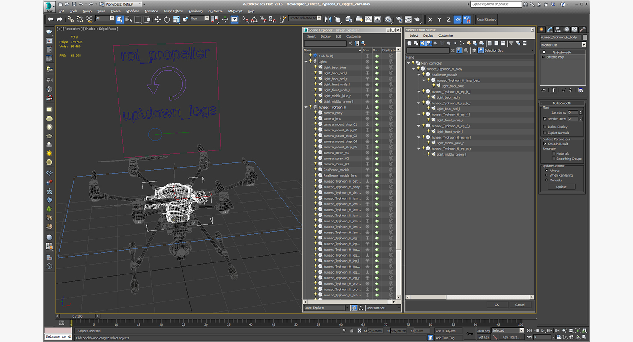Click the object color swatch beside name field
This screenshot has height=342, width=633.
pyautogui.click(x=585, y=37)
